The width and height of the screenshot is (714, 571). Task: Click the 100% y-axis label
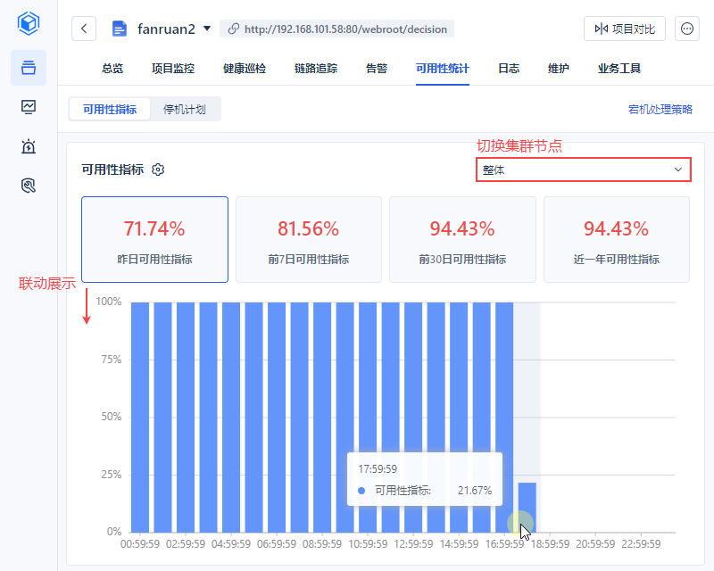(109, 302)
